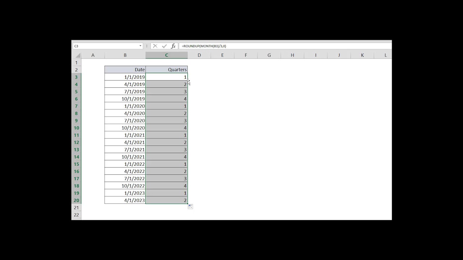The width and height of the screenshot is (463, 260).
Task: Select row 21 header
Action: 76,208
